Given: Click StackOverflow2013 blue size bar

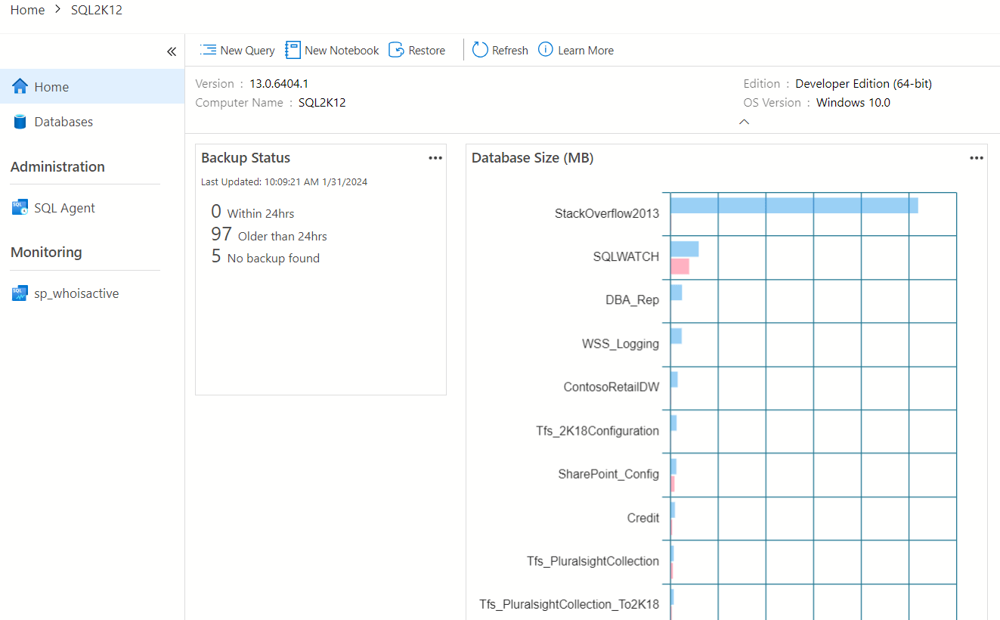Looking at the screenshot, I should pos(794,206).
